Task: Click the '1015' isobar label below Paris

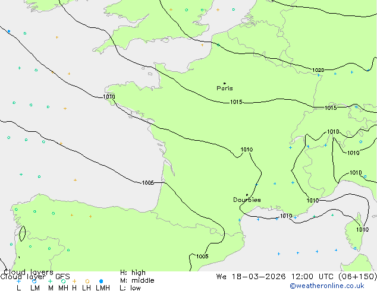Action: (x=236, y=102)
